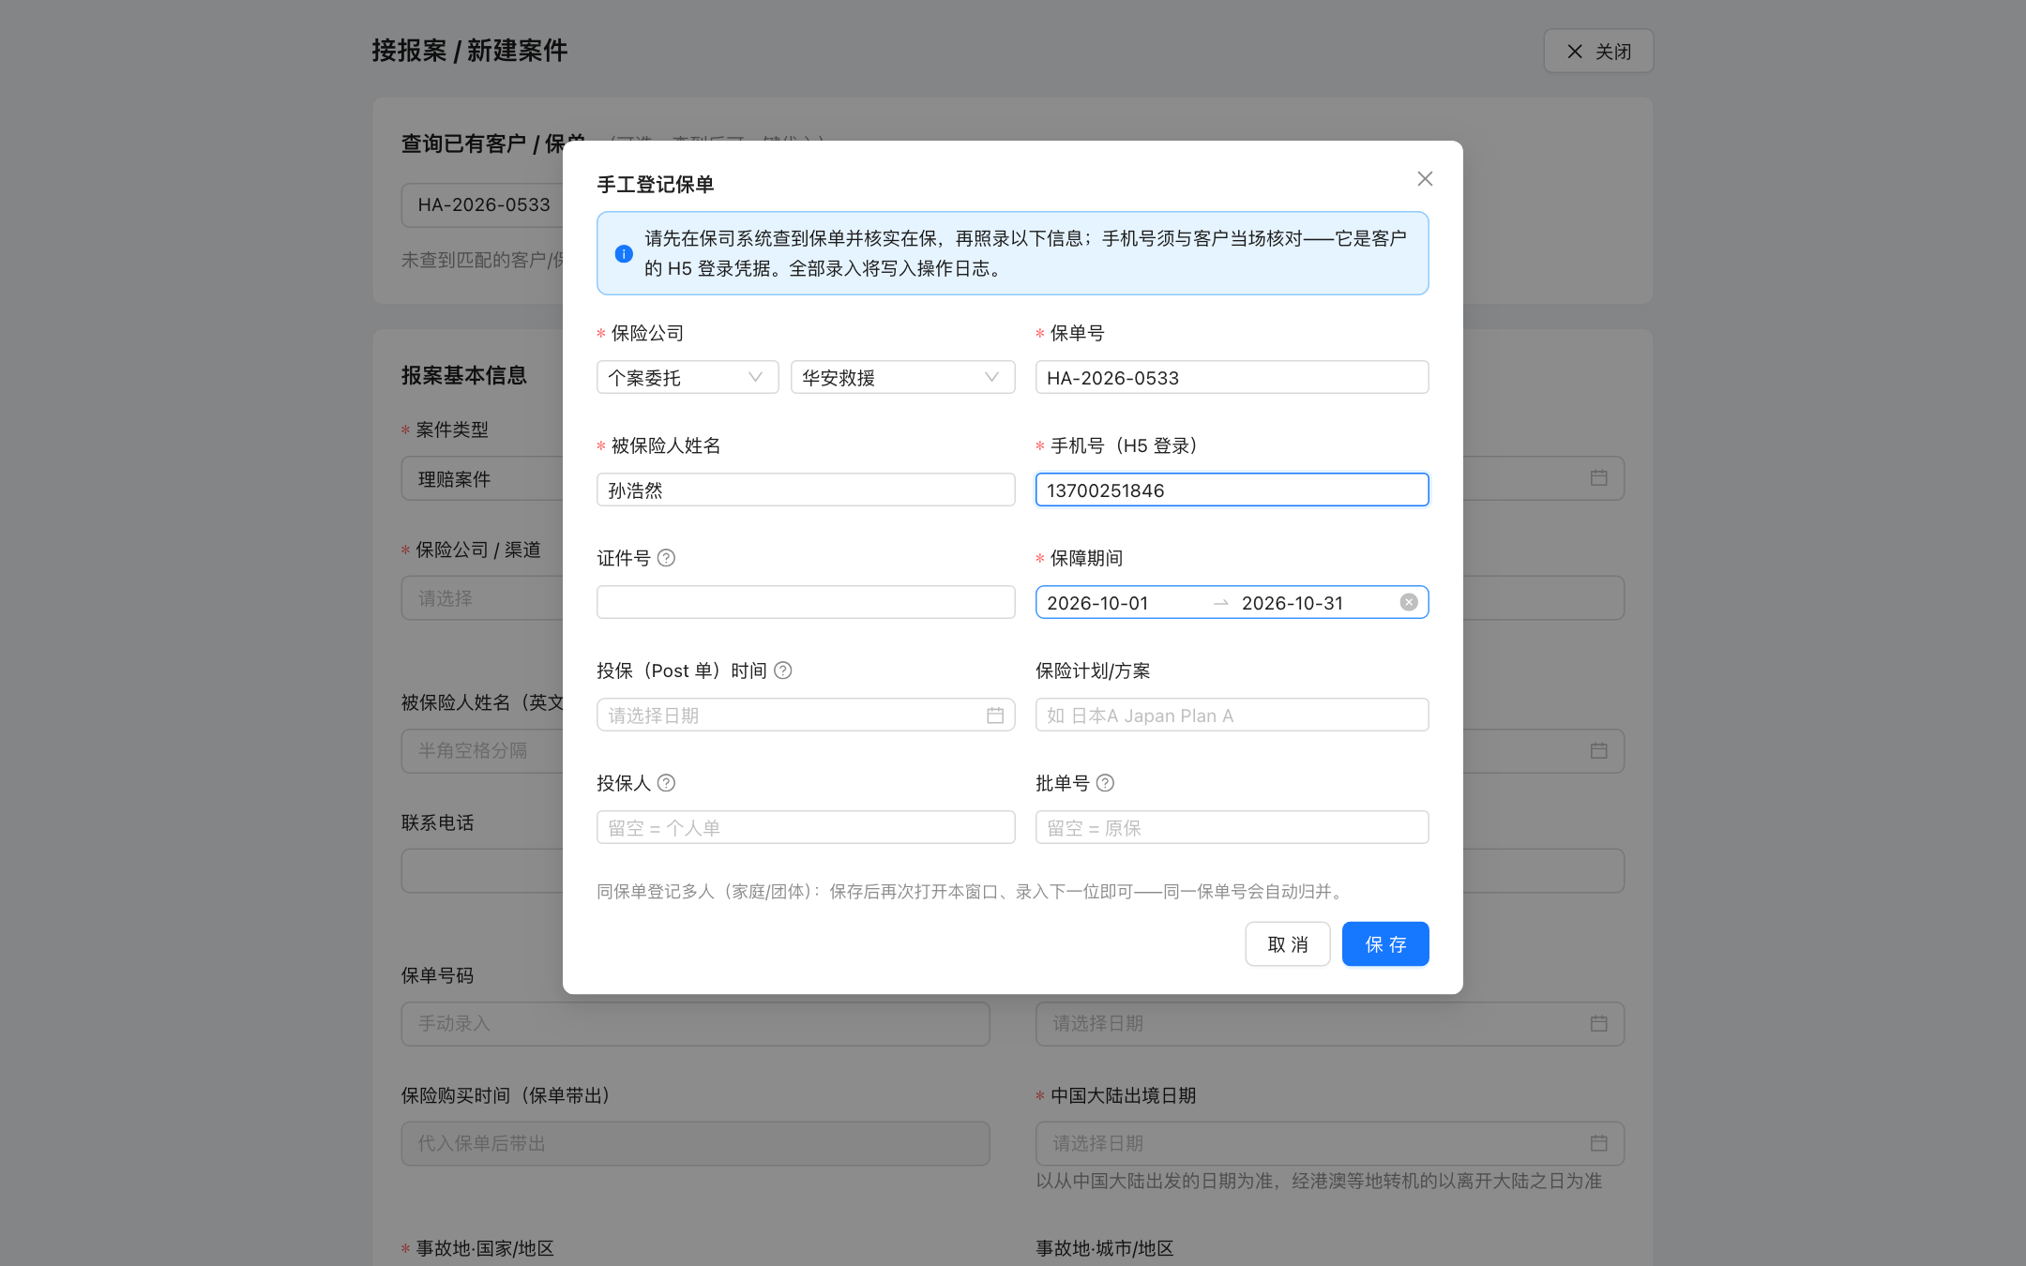Click the 取消 button

[x=1287, y=943]
